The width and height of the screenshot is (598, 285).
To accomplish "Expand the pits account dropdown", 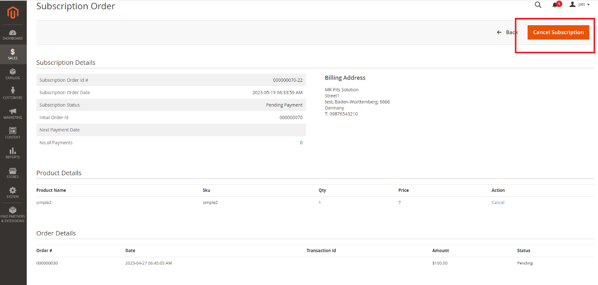I will point(579,5).
